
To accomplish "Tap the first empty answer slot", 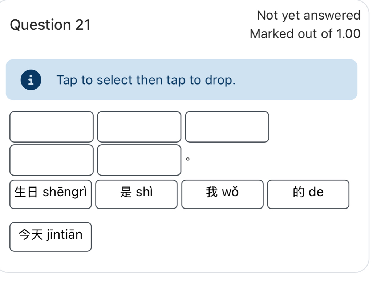I will point(52,127).
